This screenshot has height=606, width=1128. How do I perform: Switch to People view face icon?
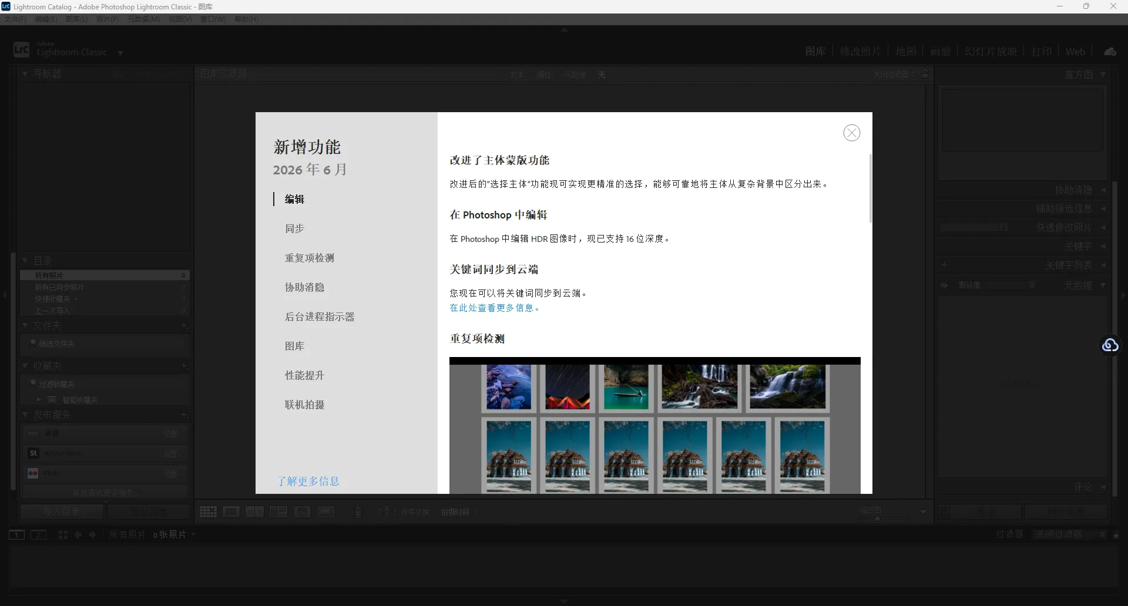coord(302,512)
